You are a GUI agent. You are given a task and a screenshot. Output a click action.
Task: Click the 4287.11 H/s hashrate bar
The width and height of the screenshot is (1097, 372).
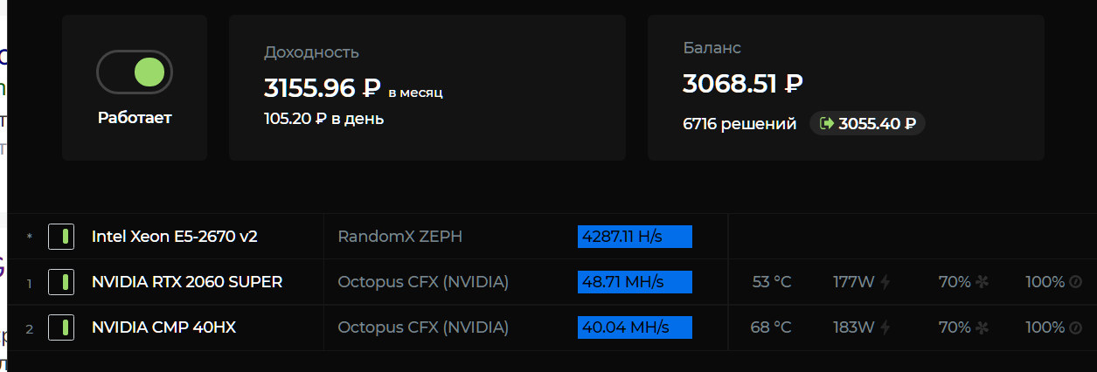click(x=635, y=237)
